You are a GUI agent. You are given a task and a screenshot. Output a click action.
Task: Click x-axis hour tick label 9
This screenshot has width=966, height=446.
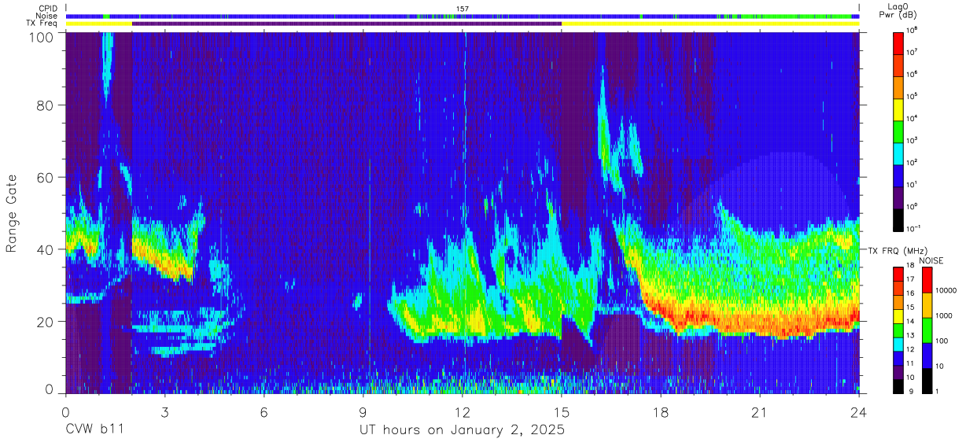(363, 412)
